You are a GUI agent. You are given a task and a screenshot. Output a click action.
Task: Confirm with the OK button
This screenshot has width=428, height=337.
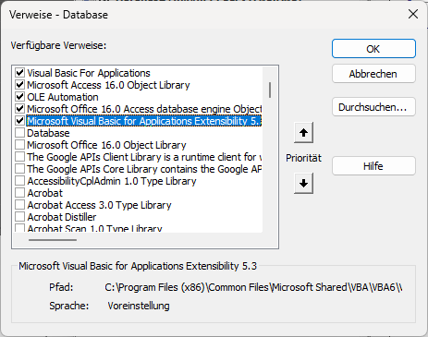(x=373, y=49)
